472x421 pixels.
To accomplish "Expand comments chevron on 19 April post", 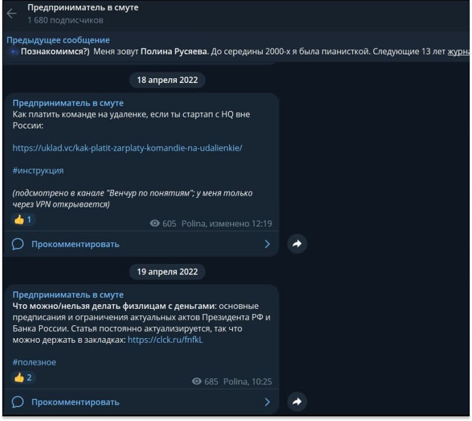I will pyautogui.click(x=268, y=402).
